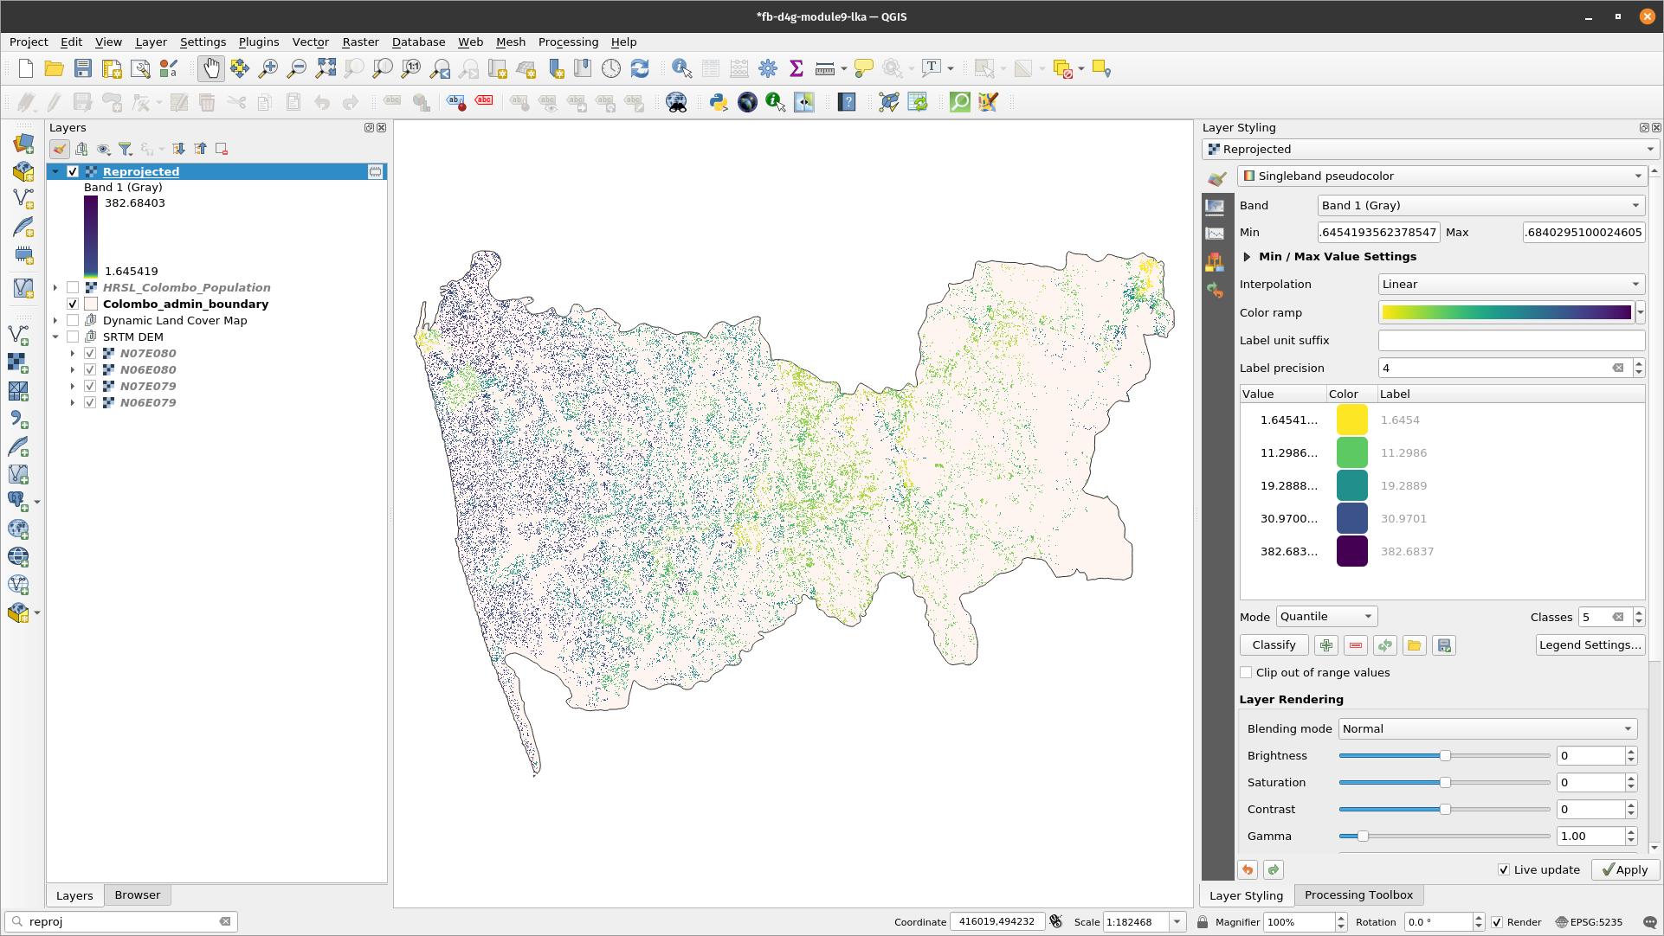Image resolution: width=1664 pixels, height=936 pixels.
Task: Click the dark purple swatch for 382.6837
Action: tap(1351, 552)
